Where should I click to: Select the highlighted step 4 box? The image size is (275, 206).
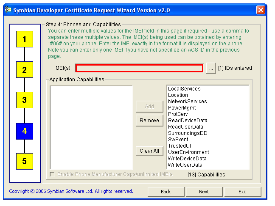coord(25,131)
